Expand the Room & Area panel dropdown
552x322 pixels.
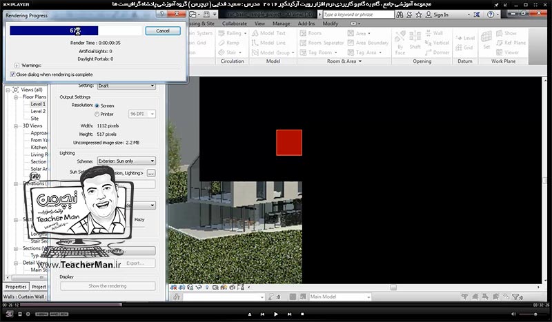360,61
